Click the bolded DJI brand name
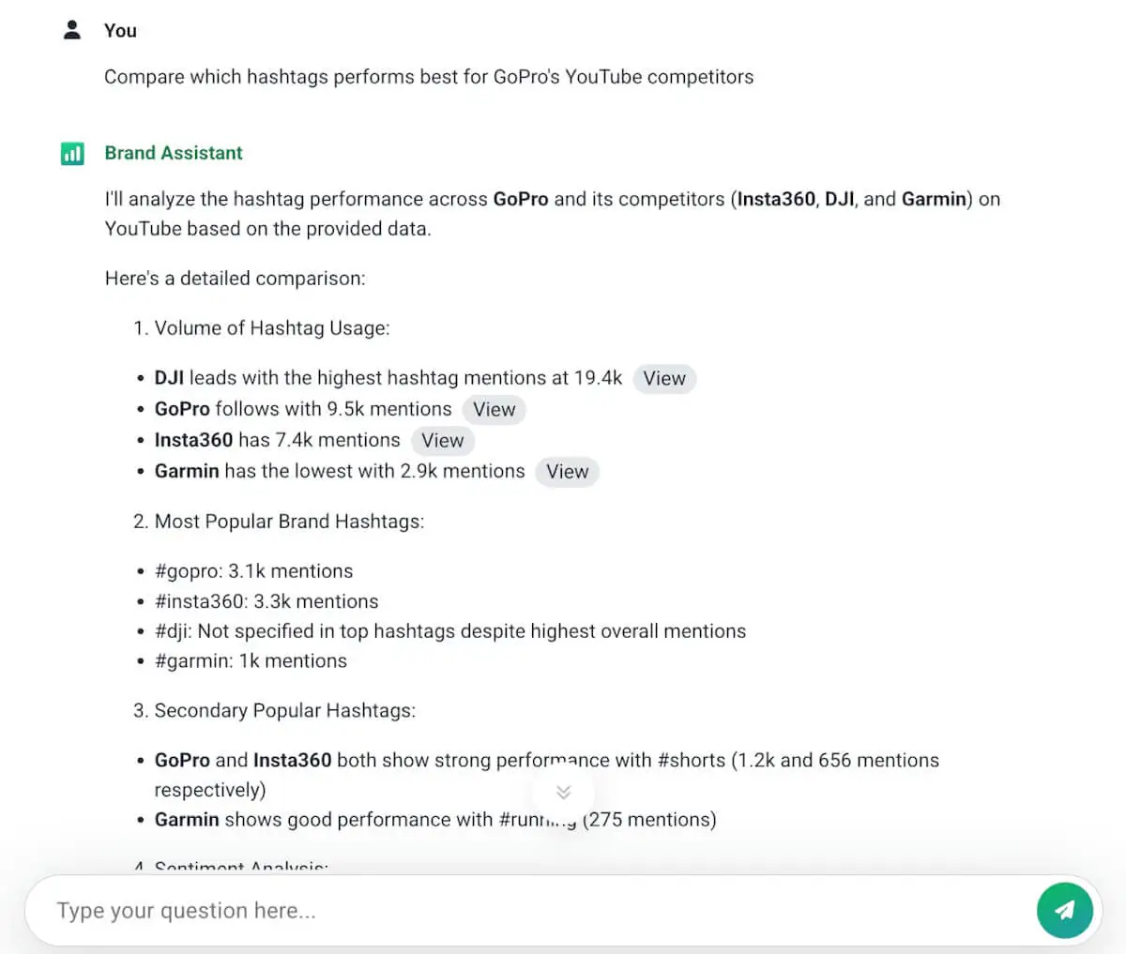The image size is (1126, 954). (x=169, y=378)
